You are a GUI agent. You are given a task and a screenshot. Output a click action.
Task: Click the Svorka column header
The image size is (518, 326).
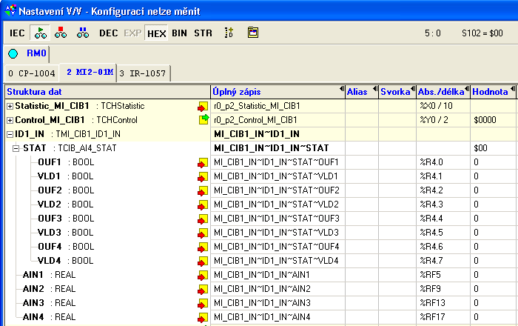[397, 92]
